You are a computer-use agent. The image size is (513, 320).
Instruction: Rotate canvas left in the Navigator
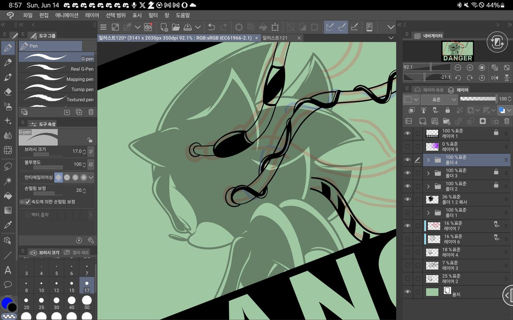tap(458, 78)
